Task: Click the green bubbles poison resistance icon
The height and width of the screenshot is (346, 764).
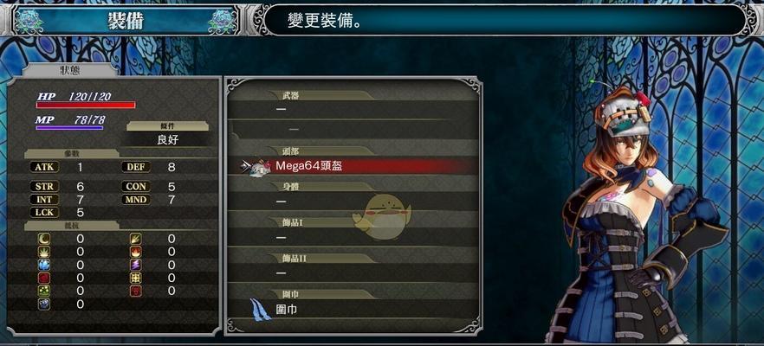Action: point(44,291)
